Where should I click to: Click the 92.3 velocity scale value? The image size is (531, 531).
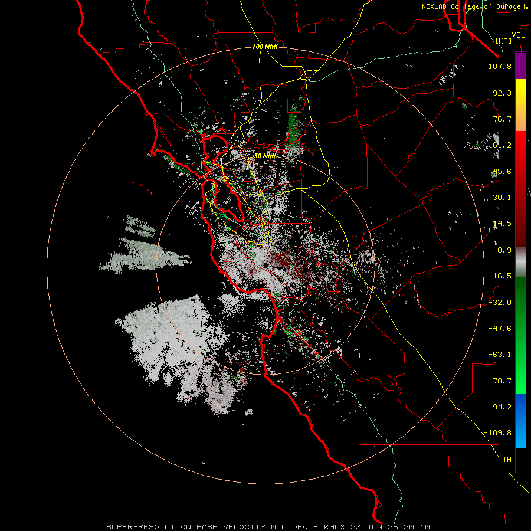[502, 93]
